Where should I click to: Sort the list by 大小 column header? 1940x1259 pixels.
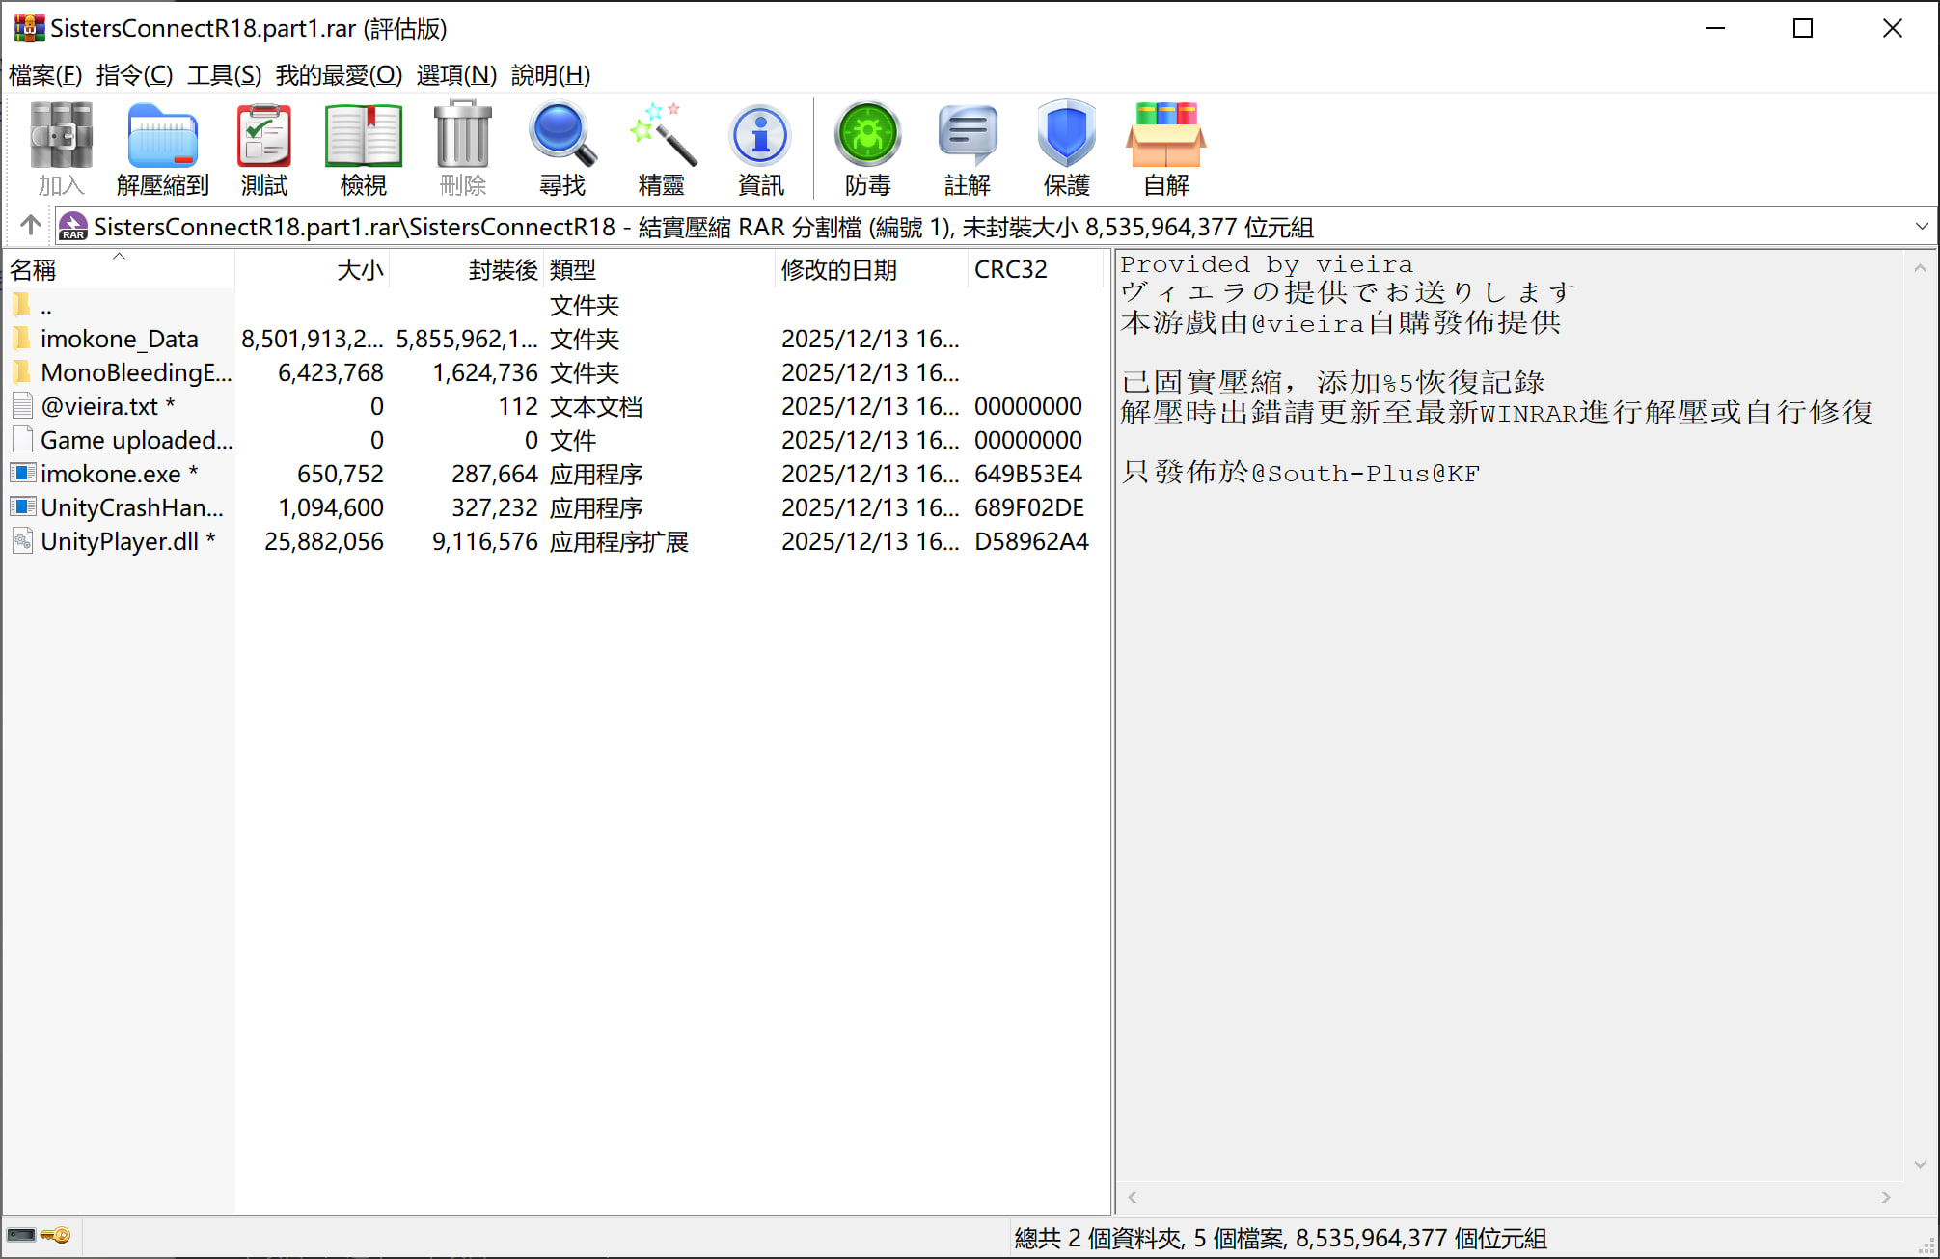click(x=360, y=270)
